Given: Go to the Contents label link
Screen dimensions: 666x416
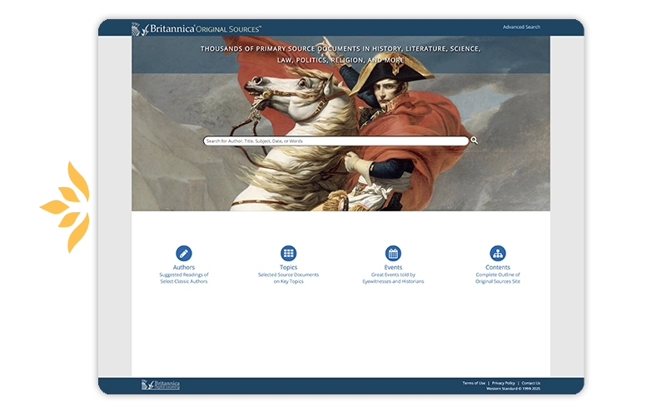Looking at the screenshot, I should click(x=498, y=267).
